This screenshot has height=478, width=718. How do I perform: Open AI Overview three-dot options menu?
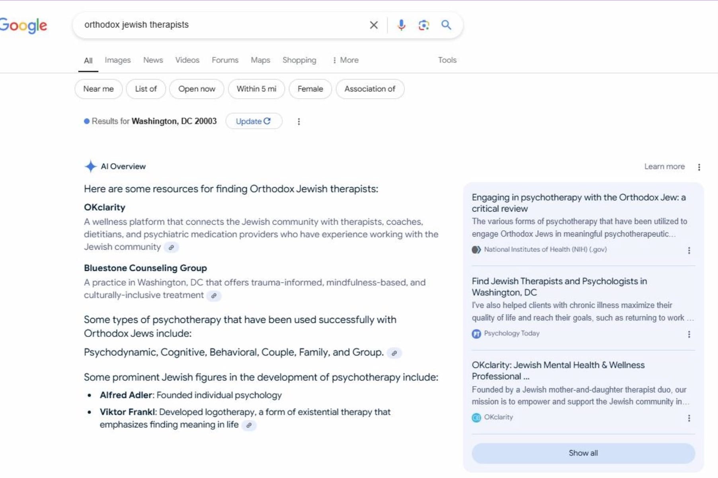coord(699,167)
